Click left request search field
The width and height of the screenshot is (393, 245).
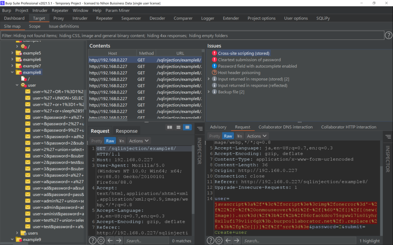146,241
